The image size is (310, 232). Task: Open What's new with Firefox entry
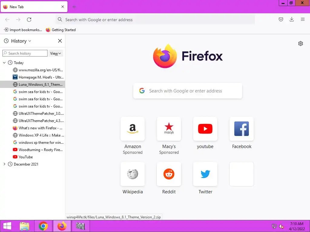pyautogui.click(x=33, y=128)
